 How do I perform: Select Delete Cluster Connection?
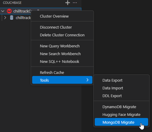click(x=62, y=35)
